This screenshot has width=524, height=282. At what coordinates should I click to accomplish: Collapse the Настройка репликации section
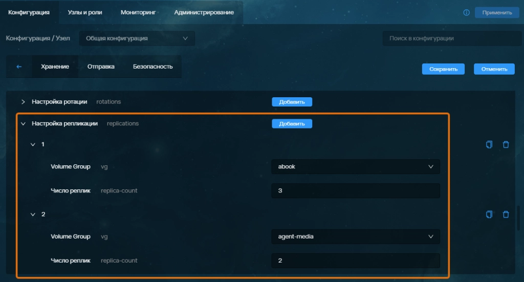coord(23,123)
